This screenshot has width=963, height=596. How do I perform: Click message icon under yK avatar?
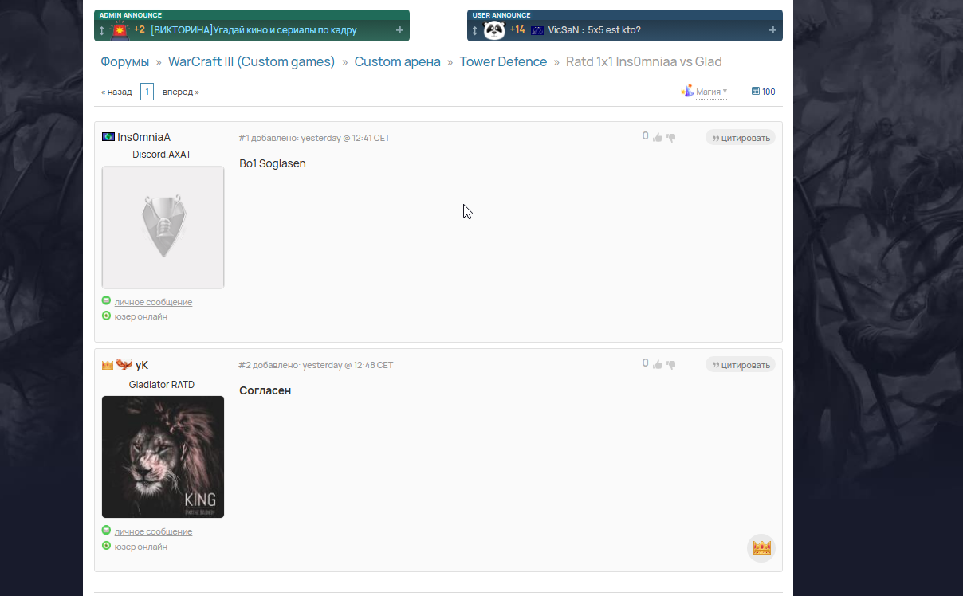[x=106, y=531]
